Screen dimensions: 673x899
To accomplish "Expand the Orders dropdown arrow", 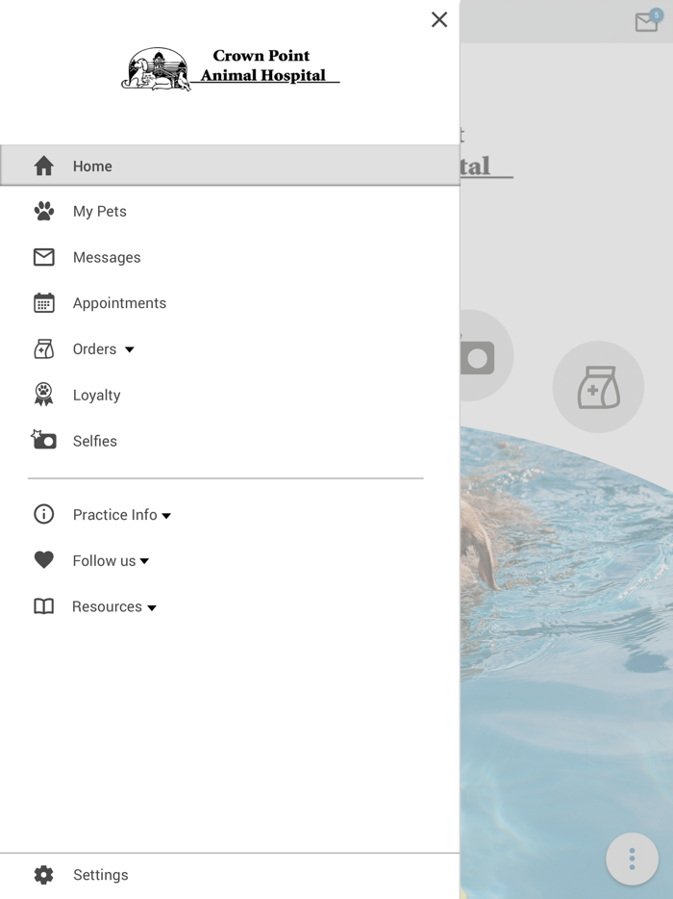I will 130,349.
